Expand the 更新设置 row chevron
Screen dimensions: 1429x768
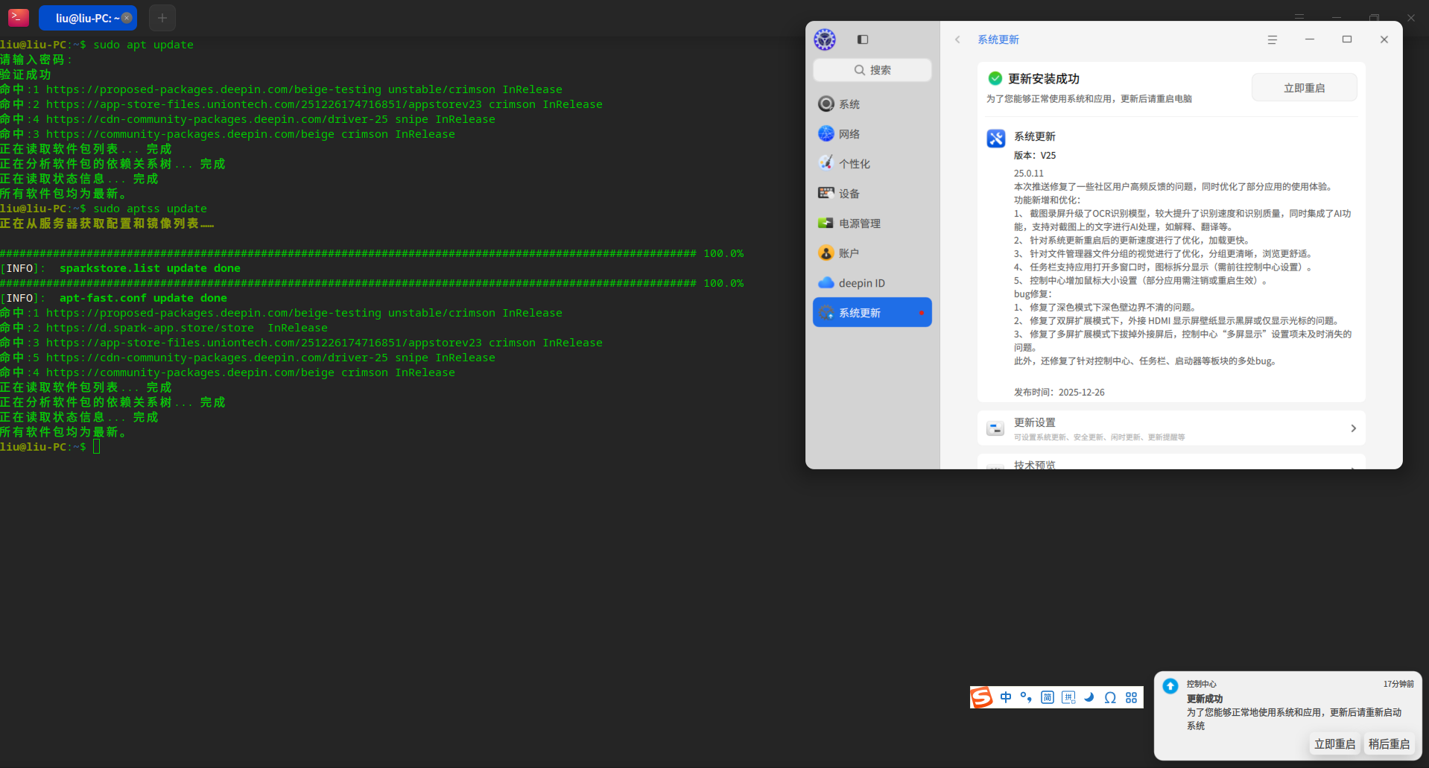tap(1353, 428)
